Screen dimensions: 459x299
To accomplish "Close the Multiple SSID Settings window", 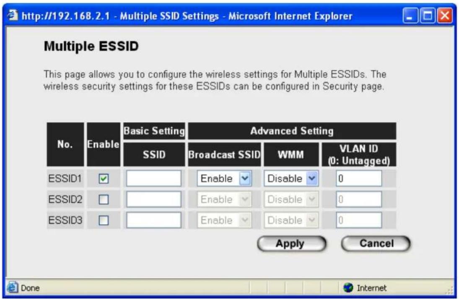I will [x=445, y=15].
